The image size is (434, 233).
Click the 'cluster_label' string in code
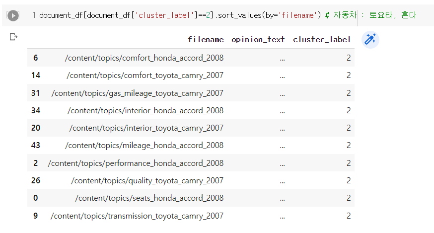coord(164,15)
